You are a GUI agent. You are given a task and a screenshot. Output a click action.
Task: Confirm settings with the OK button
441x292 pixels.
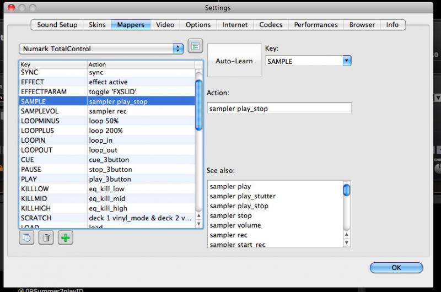tap(396, 267)
